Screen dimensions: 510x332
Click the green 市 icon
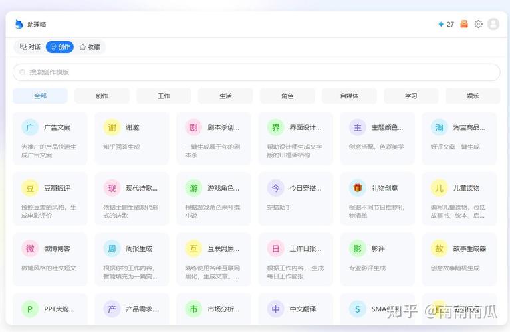[x=194, y=309]
